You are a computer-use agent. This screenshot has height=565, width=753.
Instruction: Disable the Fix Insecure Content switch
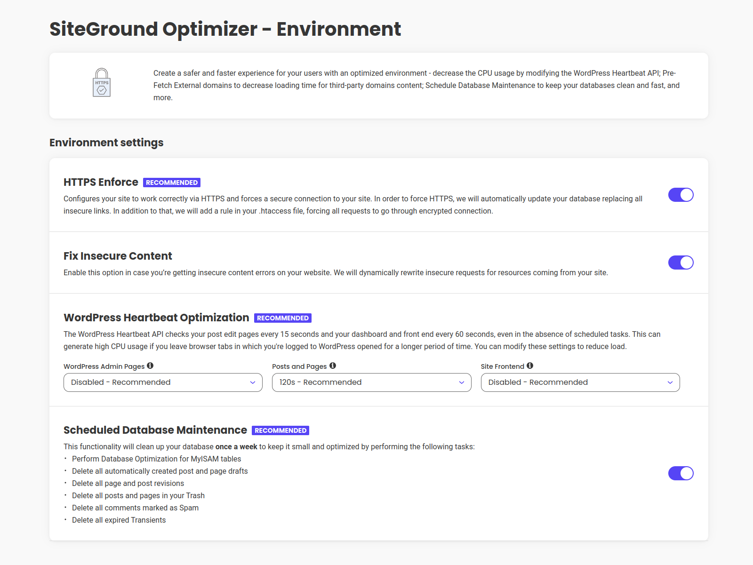[681, 263]
